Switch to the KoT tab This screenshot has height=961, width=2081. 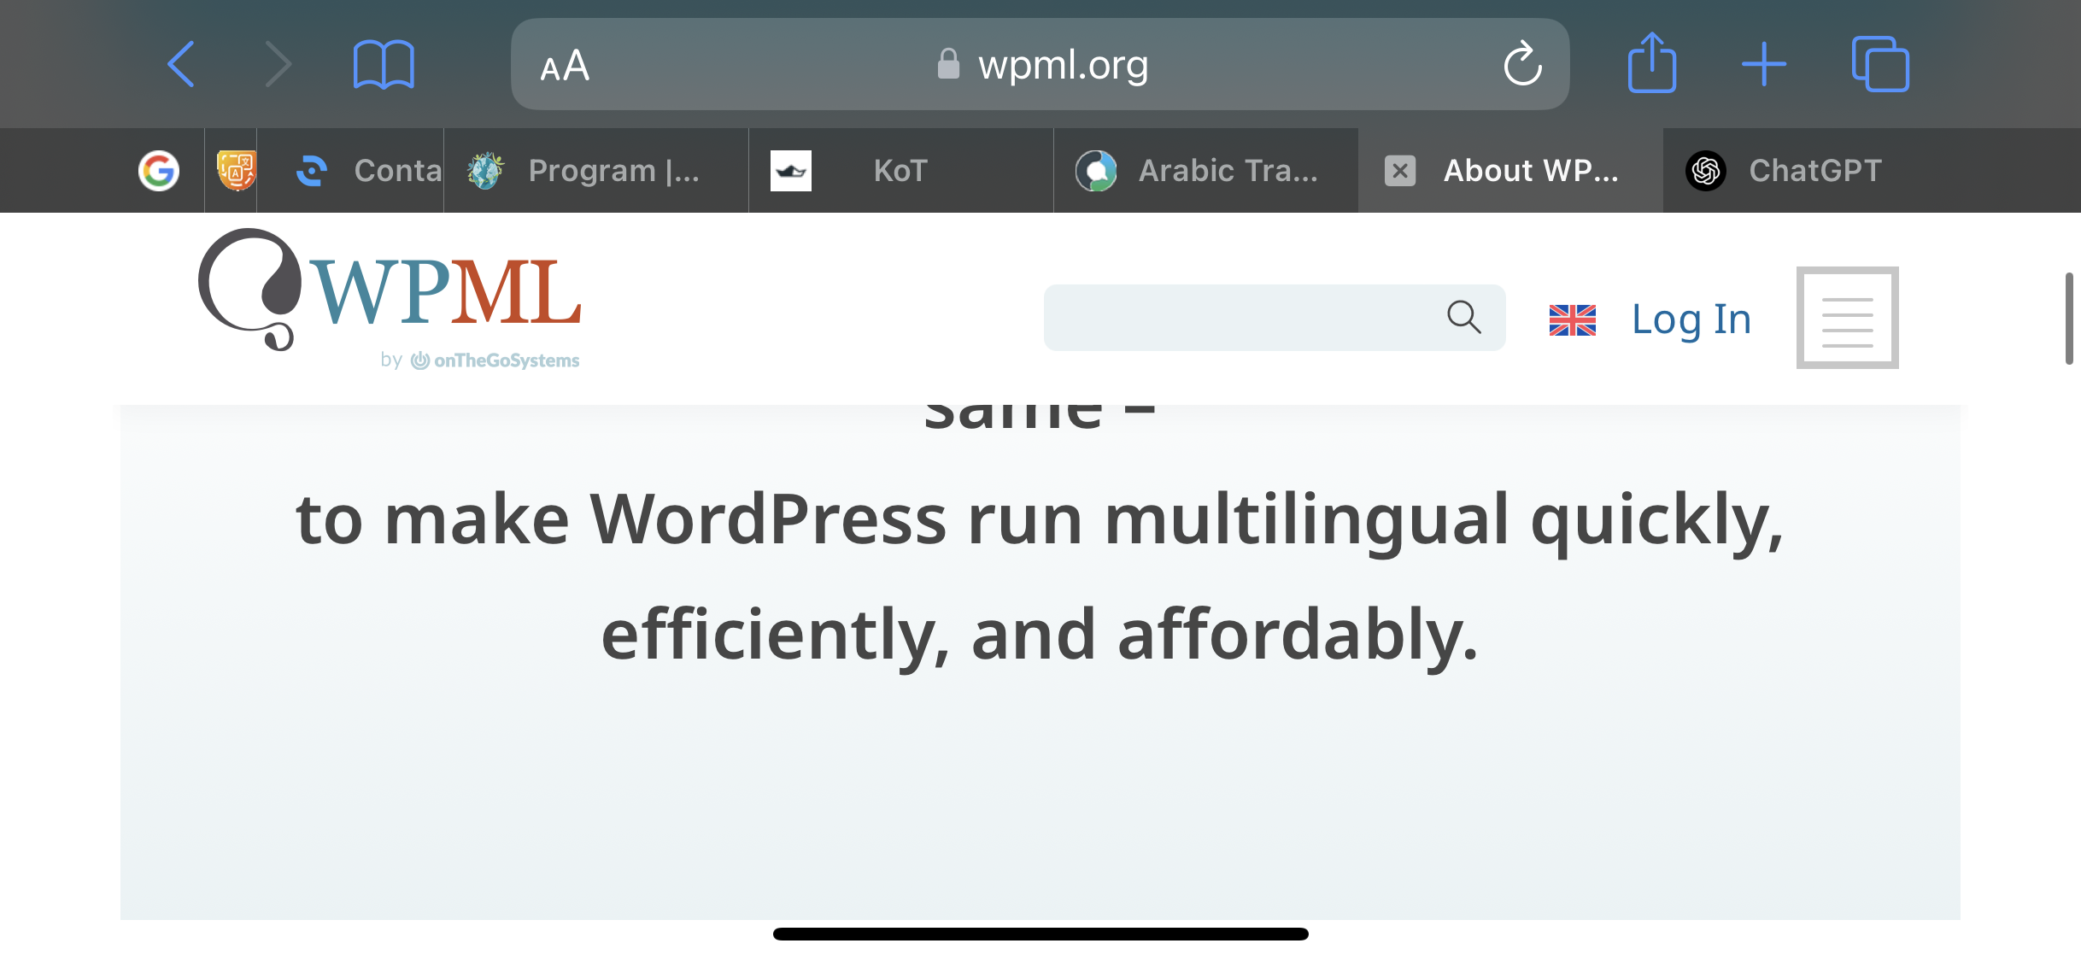(x=900, y=171)
